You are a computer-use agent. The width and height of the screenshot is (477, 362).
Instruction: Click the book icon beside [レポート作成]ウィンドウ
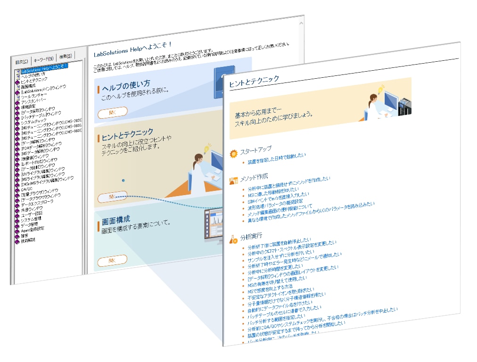(17, 164)
